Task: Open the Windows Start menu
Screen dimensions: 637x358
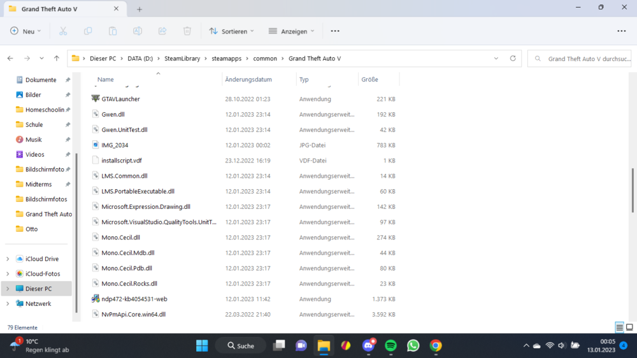Action: coord(202,346)
